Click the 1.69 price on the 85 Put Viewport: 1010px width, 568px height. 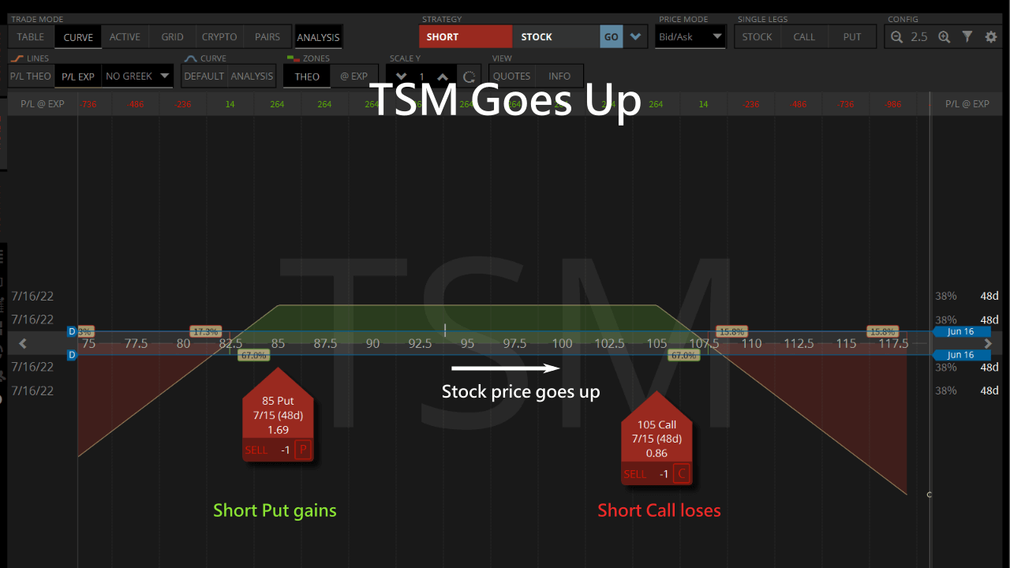point(278,430)
